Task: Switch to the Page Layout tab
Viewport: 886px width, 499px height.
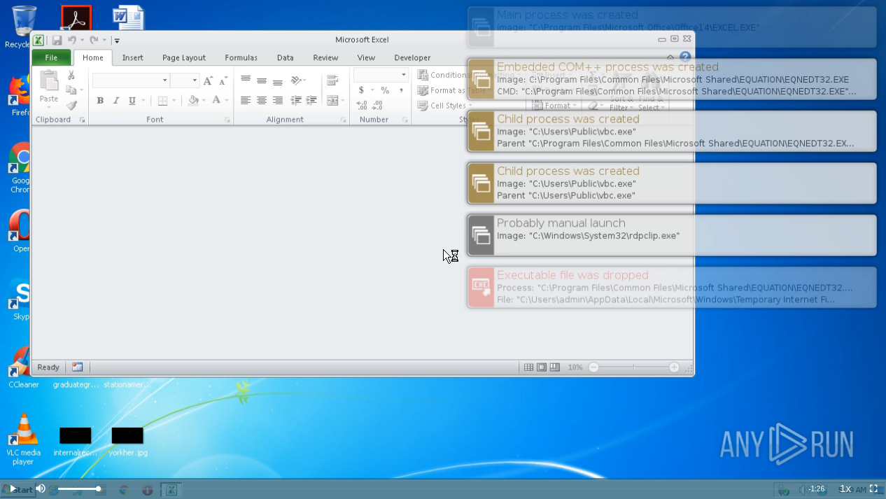Action: [184, 58]
